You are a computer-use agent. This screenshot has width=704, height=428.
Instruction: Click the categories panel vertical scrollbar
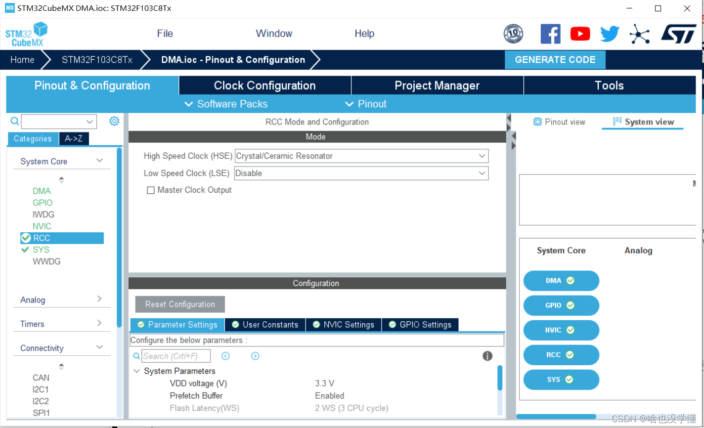pos(119,237)
